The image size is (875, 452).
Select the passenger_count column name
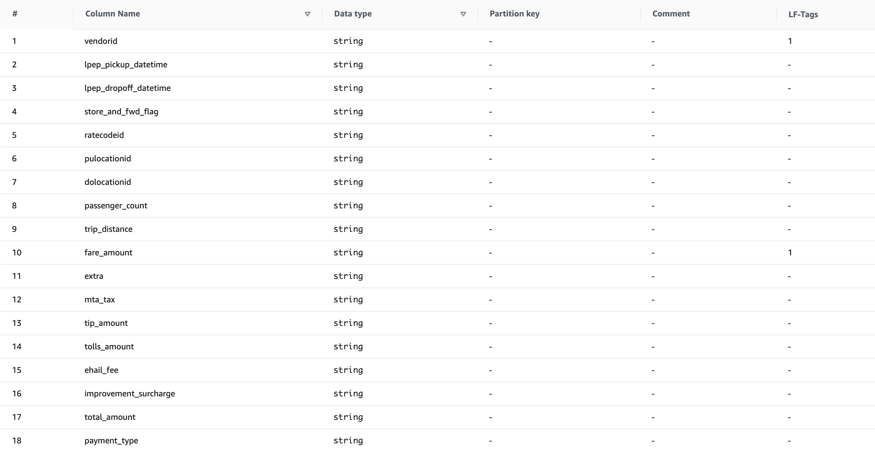116,206
